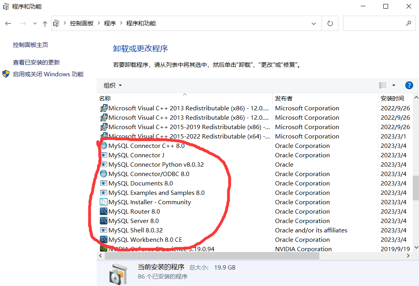Select MySQL Connector/ODBC 8.0 name
This screenshot has width=419, height=286.
pos(149,174)
